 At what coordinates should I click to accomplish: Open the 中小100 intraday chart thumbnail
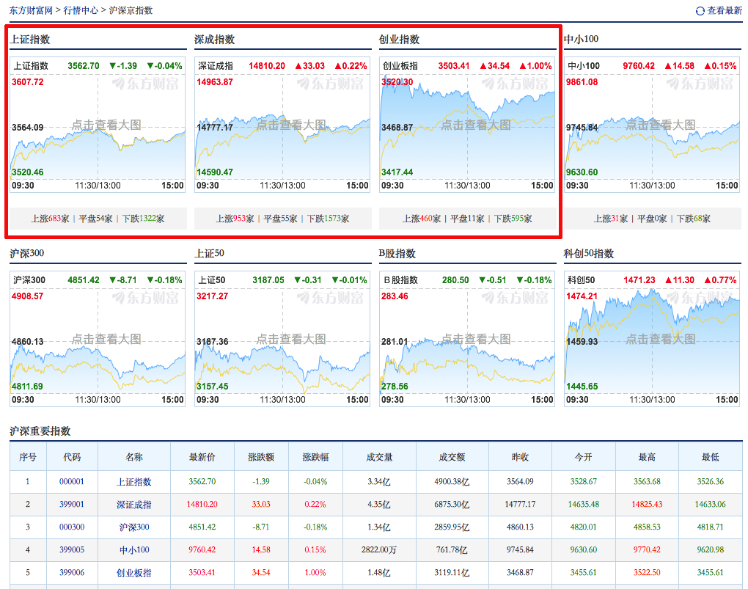coord(652,125)
